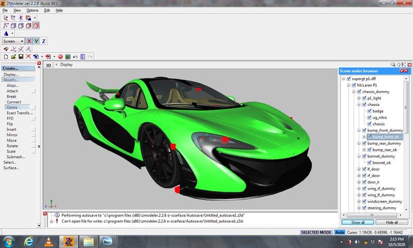
Task: Click the first pivot axes icon
Action: coord(13,49)
